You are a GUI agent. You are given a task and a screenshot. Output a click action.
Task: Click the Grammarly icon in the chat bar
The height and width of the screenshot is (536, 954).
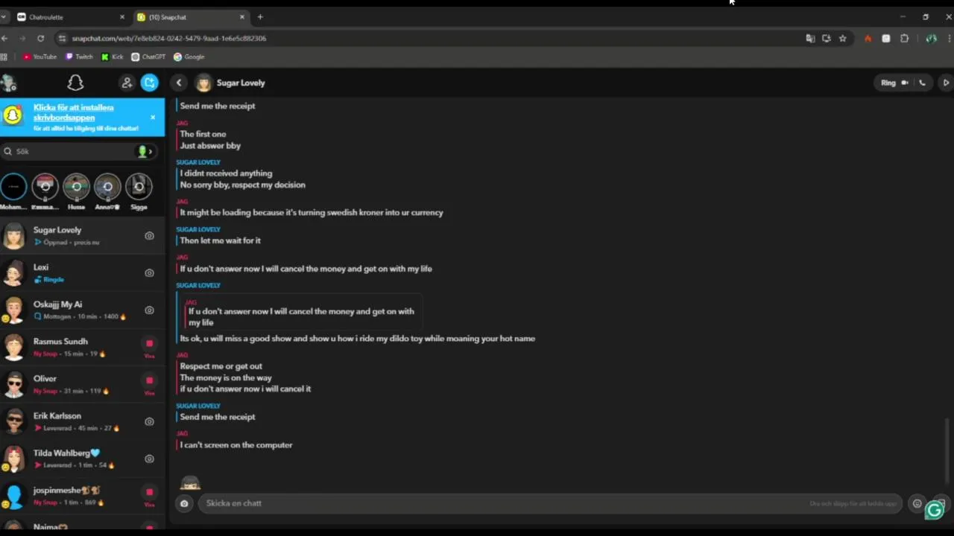tap(935, 510)
